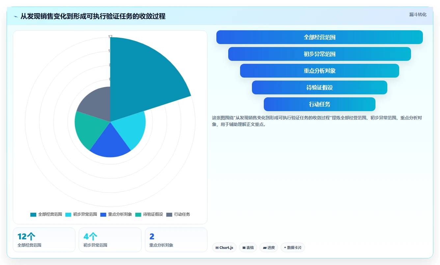Screen dimensions: 440x265
Task: Click the dashboard title text
Action: point(93,16)
